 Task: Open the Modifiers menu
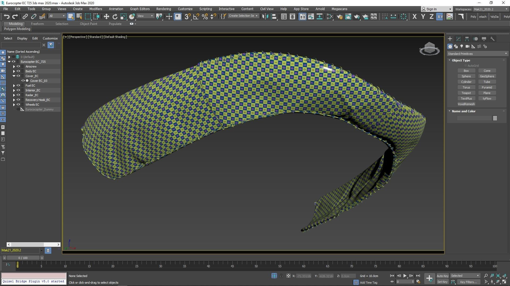tap(96, 9)
